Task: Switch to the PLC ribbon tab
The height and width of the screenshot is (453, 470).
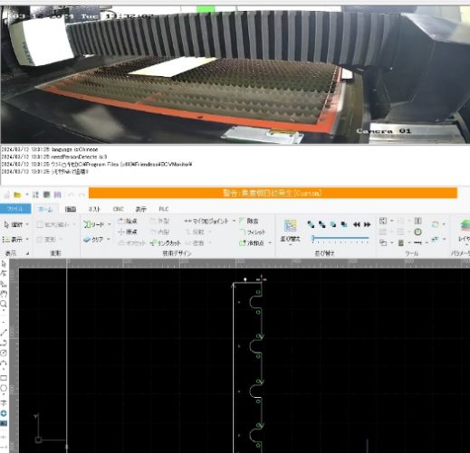Action: (164, 209)
